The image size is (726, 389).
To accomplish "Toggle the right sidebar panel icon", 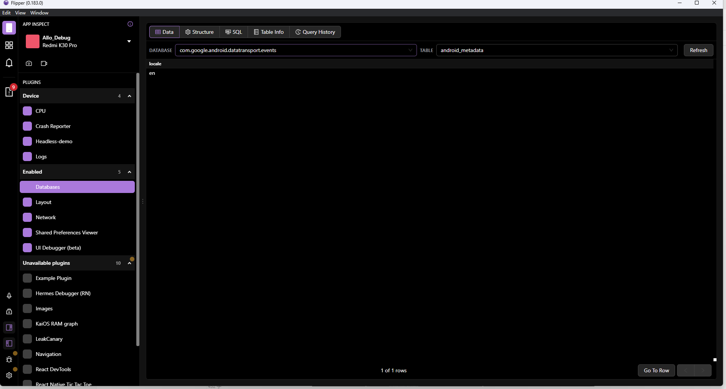I will pyautogui.click(x=9, y=327).
